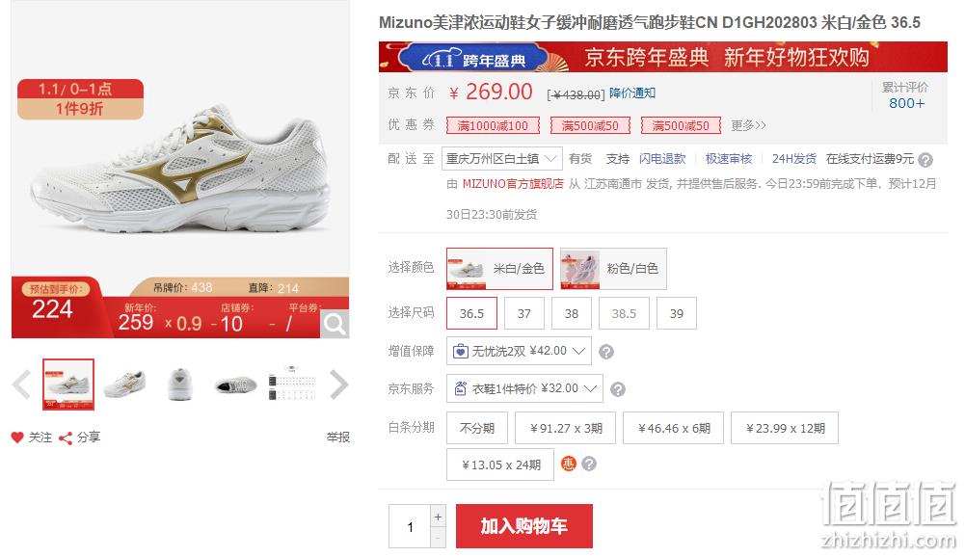Image resolution: width=965 pixels, height=557 pixels.
Task: Click the 加入购物车 button
Action: pyautogui.click(x=524, y=526)
